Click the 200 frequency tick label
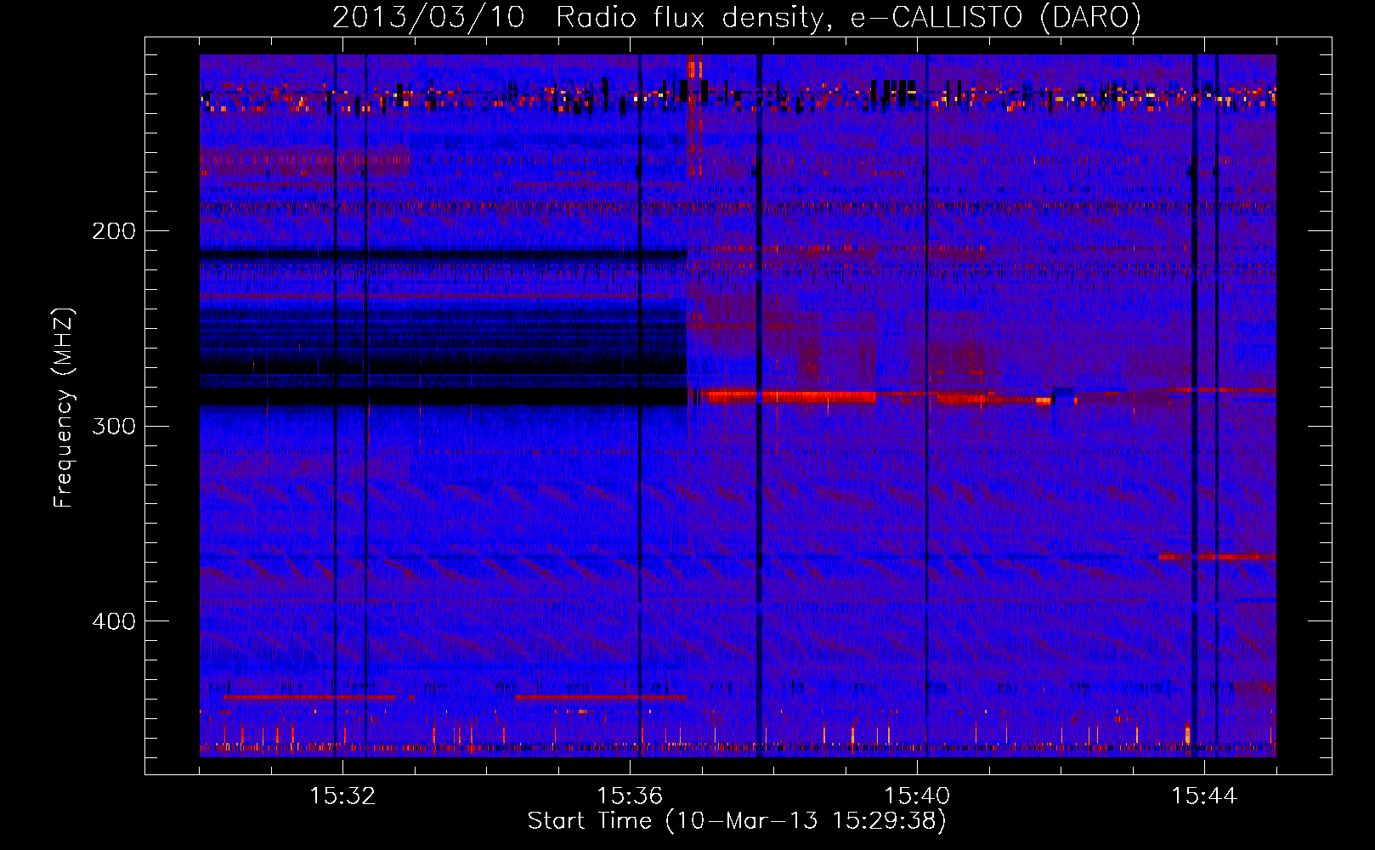This screenshot has width=1375, height=850. pyautogui.click(x=114, y=231)
